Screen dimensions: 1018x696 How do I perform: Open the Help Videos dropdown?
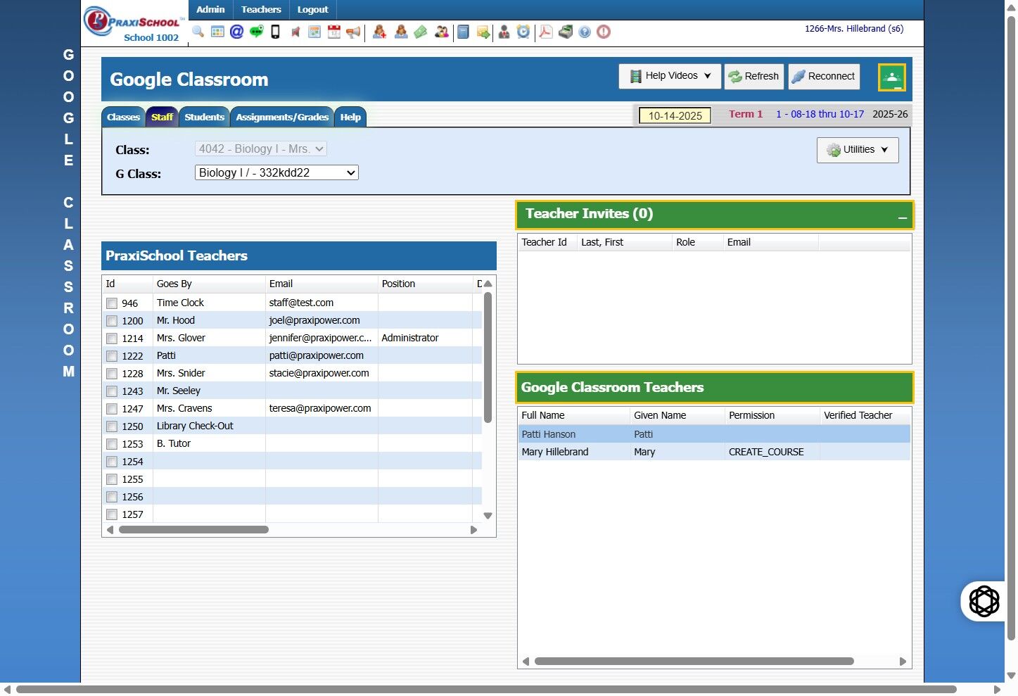coord(670,76)
